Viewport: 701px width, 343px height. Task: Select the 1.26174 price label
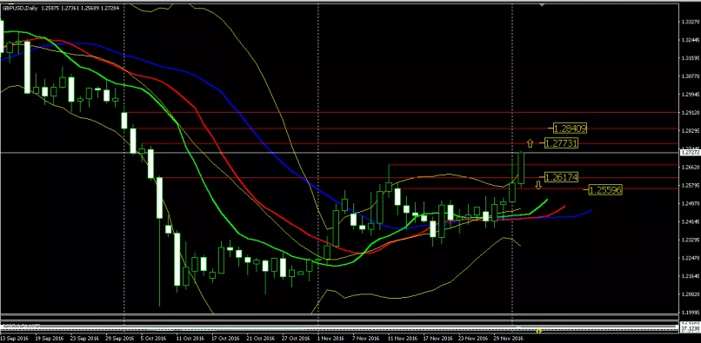click(x=562, y=177)
